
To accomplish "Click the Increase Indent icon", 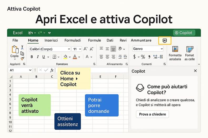I will [x=125, y=57].
